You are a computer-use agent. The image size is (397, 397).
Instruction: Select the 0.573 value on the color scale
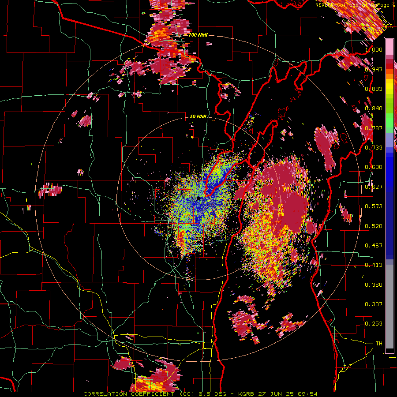point(374,206)
